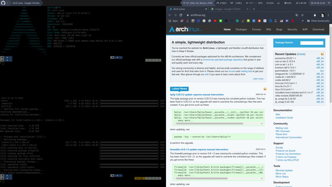This screenshot has width=332, height=187.
Task: Click the water drop extension icon
Action: 315,15
